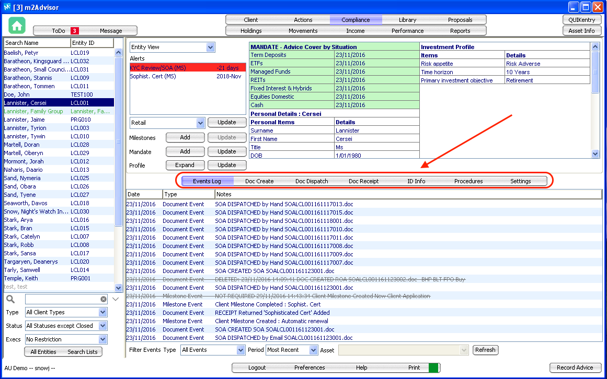Screen dimensions: 607x379
Task: Click the Expand button next to Profile
Action: click(185, 165)
